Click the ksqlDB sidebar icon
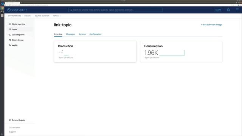242x136 pixels. [10, 45]
